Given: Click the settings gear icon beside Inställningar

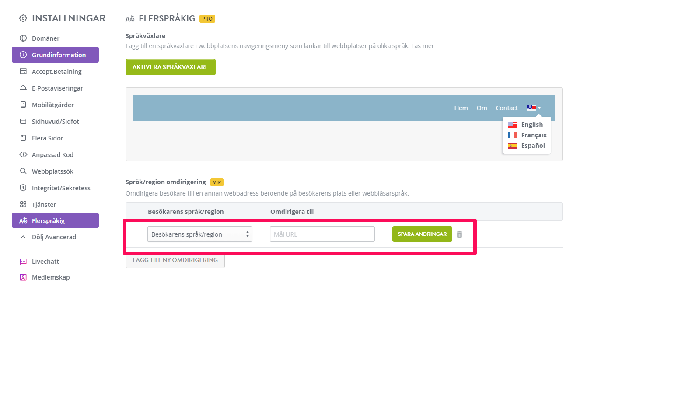Looking at the screenshot, I should click(x=23, y=18).
